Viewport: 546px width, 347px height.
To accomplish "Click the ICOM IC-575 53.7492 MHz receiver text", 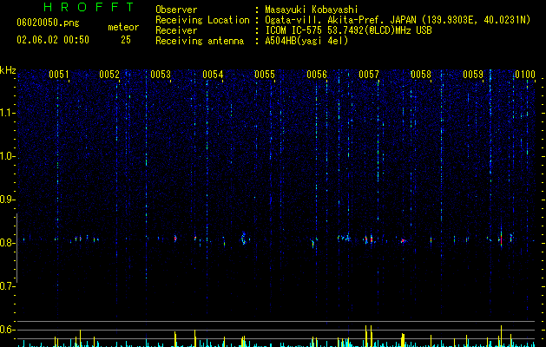I will pos(349,30).
